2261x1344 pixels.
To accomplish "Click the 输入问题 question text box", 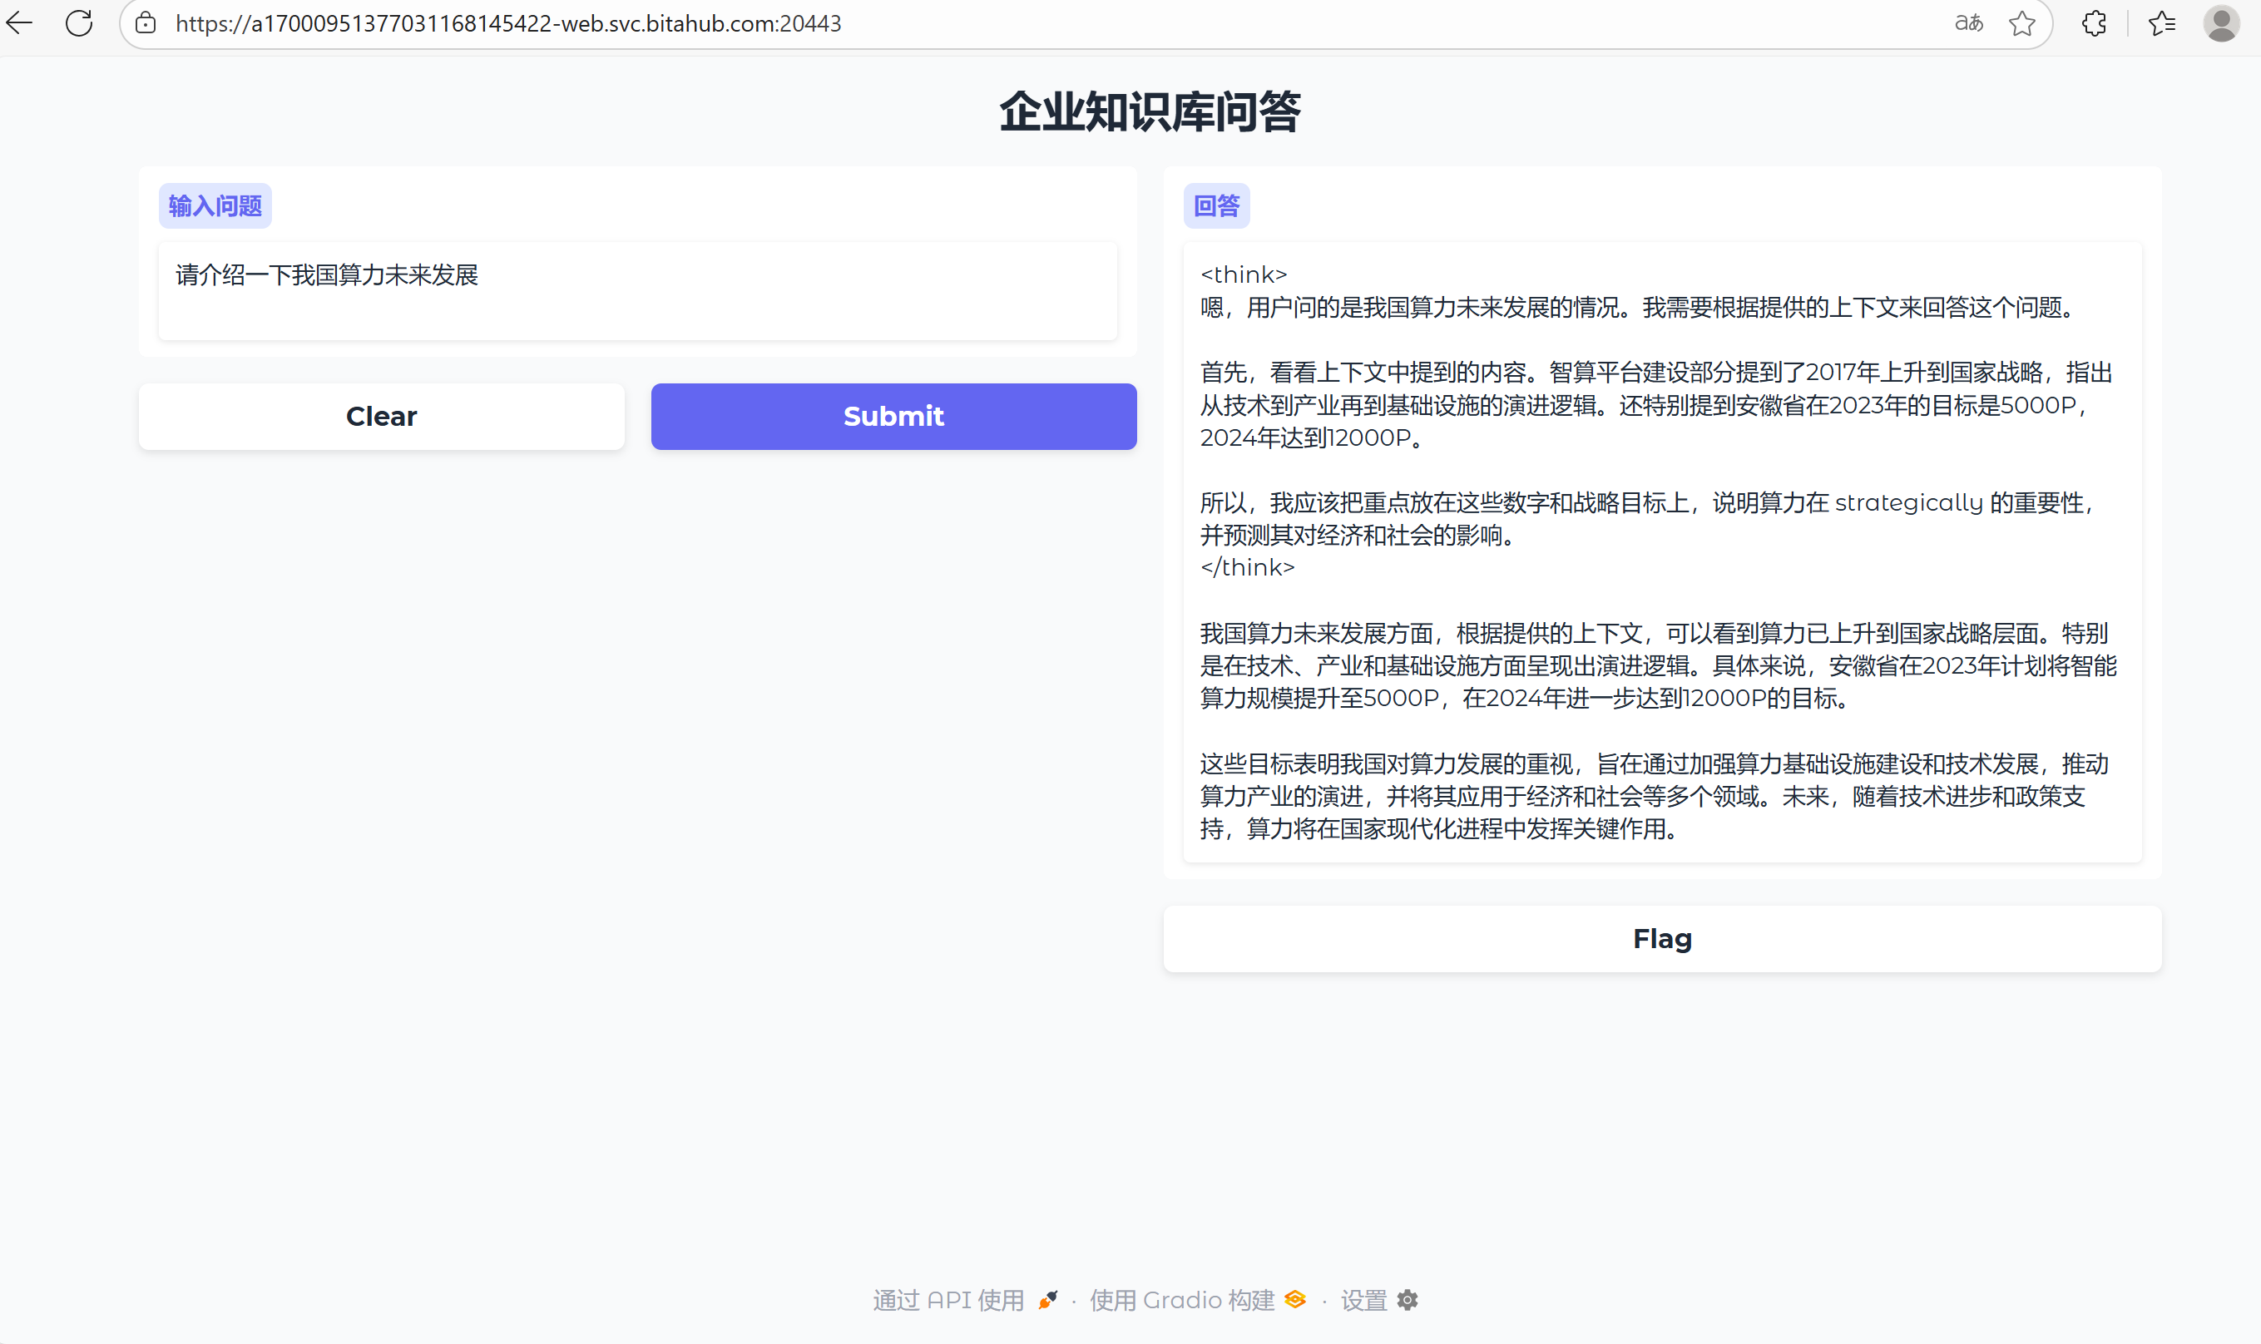I will (x=637, y=289).
